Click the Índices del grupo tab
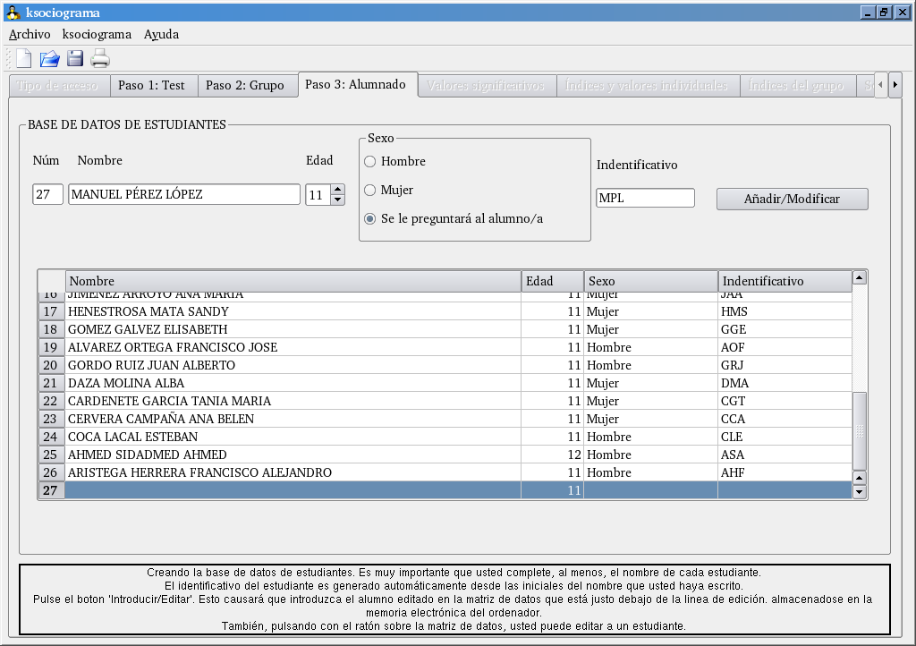916x646 pixels. pyautogui.click(x=796, y=85)
